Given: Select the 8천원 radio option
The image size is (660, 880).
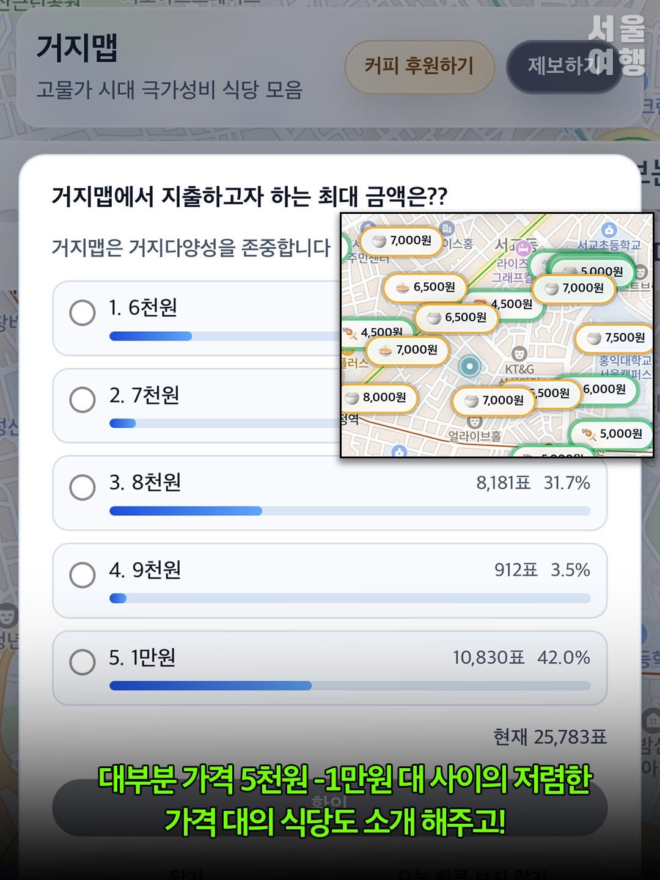Looking at the screenshot, I should pos(82,487).
